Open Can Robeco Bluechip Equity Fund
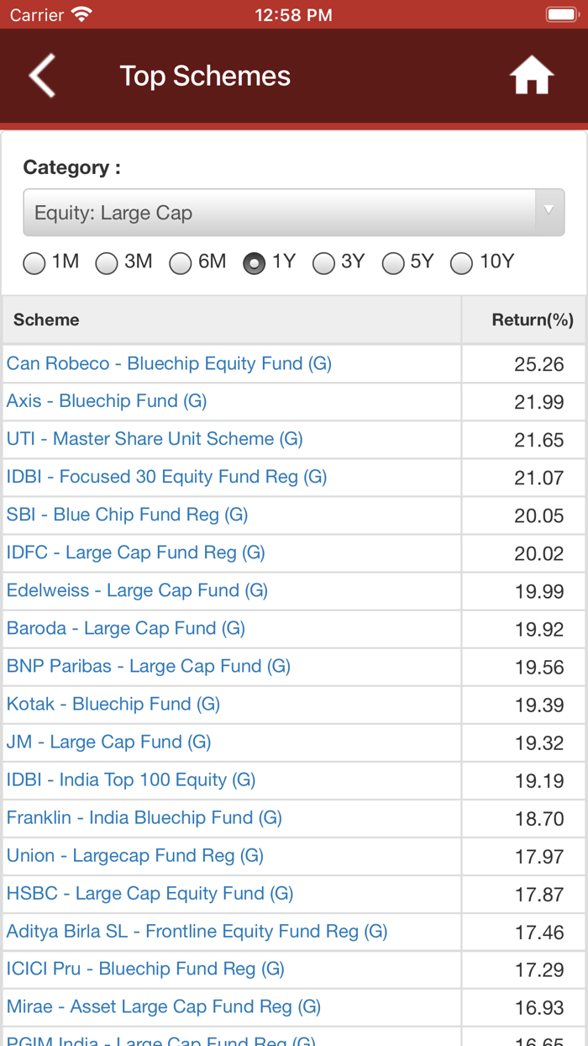 pos(169,363)
